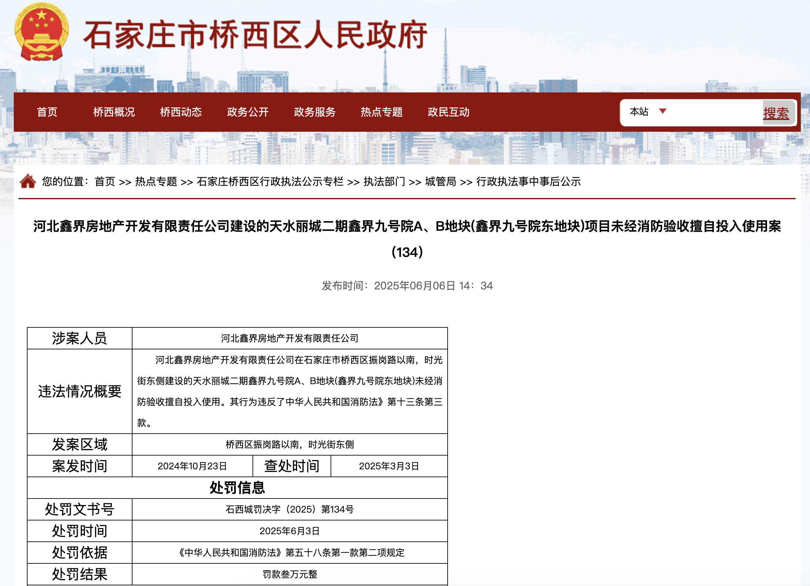Go to 桥西概况 in navigation bar
The height and width of the screenshot is (586, 810).
tap(114, 112)
